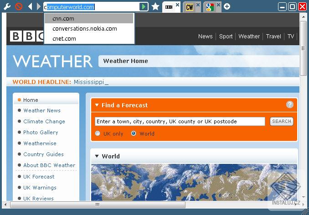
Task: Click the Weather Home breadcrumb
Action: 125,61
